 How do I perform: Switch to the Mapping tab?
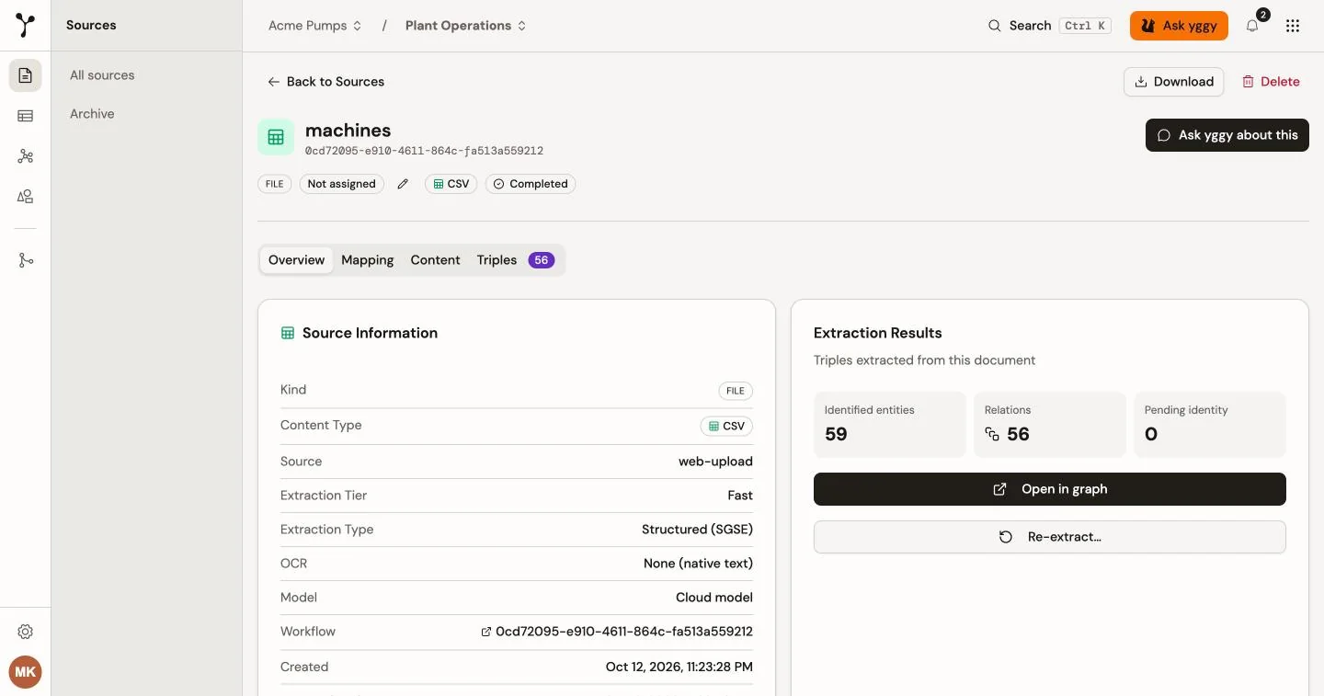[x=368, y=260]
